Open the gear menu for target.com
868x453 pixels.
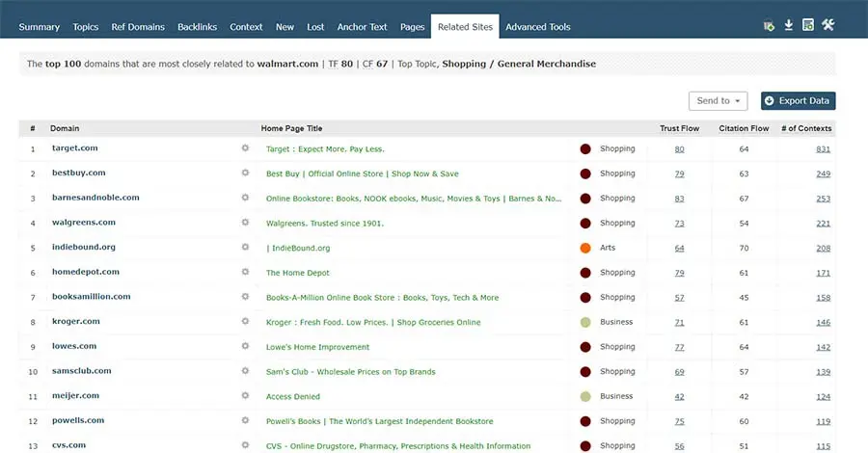coord(245,148)
